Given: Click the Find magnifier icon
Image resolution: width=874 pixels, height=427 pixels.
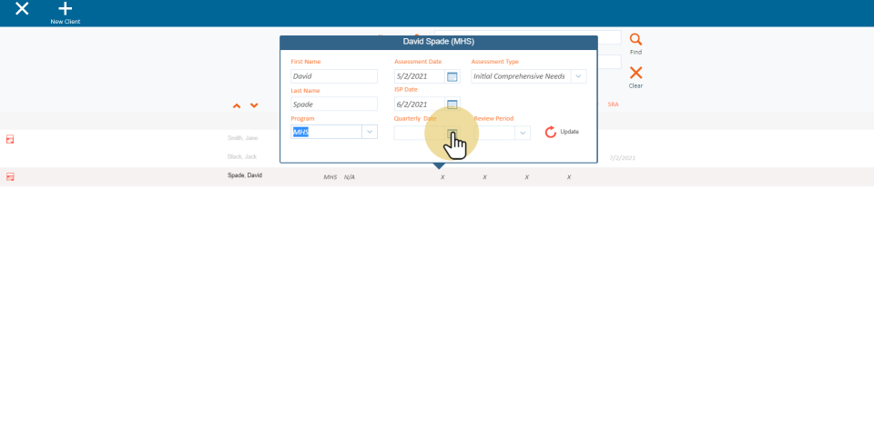Looking at the screenshot, I should point(635,40).
